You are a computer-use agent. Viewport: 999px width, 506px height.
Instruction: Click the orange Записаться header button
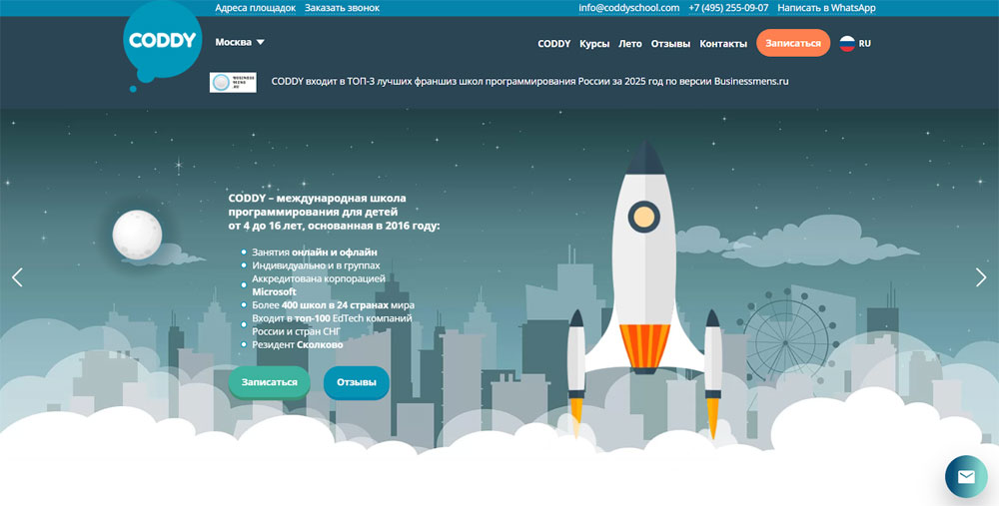click(793, 43)
